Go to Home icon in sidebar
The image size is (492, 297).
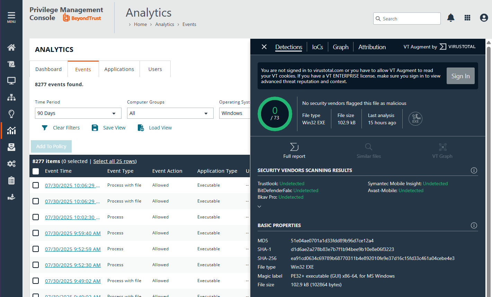pos(11,47)
